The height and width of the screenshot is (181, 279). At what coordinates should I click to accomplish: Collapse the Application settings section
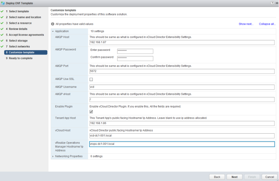click(53, 31)
